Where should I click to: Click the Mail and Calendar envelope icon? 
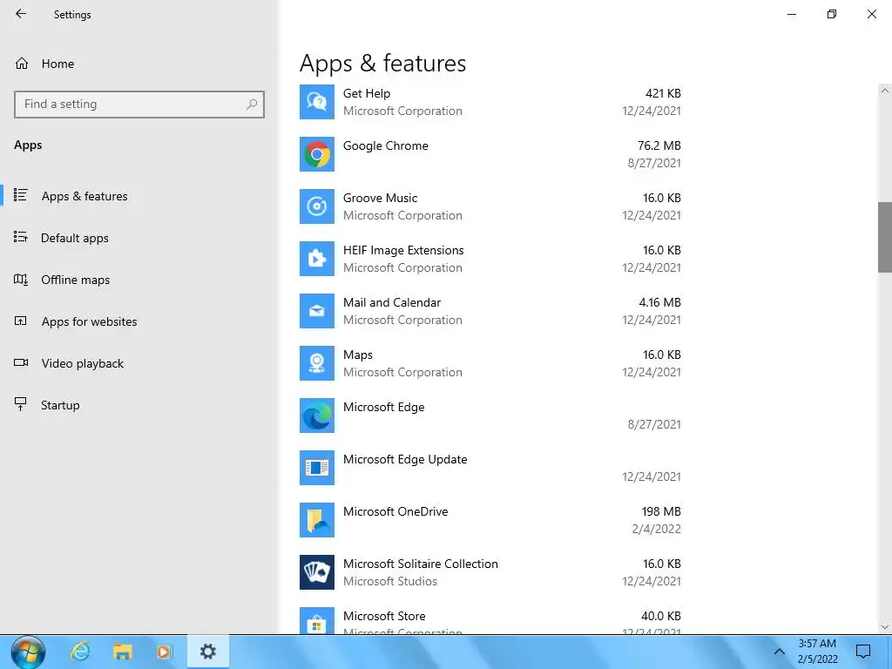[317, 311]
